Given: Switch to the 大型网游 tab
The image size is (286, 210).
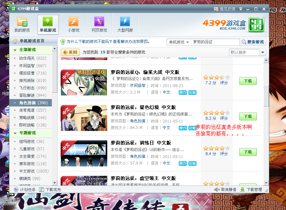Looking at the screenshot, I should (x=125, y=25).
